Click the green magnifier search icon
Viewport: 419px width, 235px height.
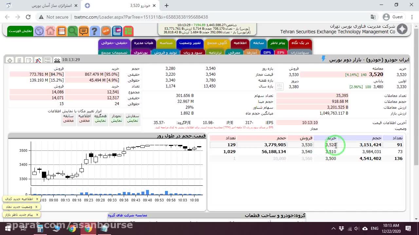pyautogui.click(x=73, y=31)
